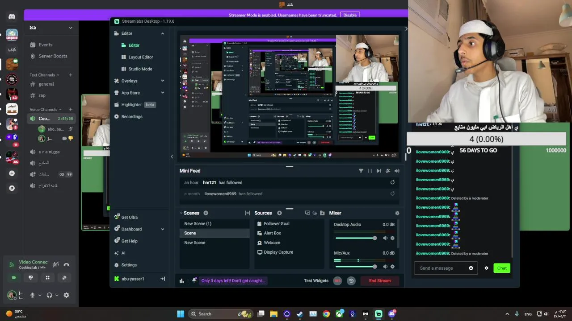572x321 pixels.
Task: Open headphone output options chevron in Discord
Action: click(x=57, y=295)
